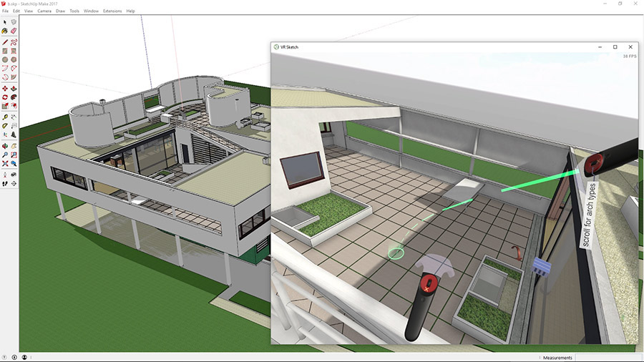
Task: Click the VR Sketch window title icon
Action: tap(276, 47)
